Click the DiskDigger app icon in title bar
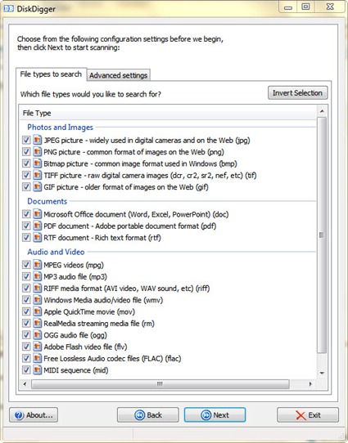348x443 pixels. (8, 9)
